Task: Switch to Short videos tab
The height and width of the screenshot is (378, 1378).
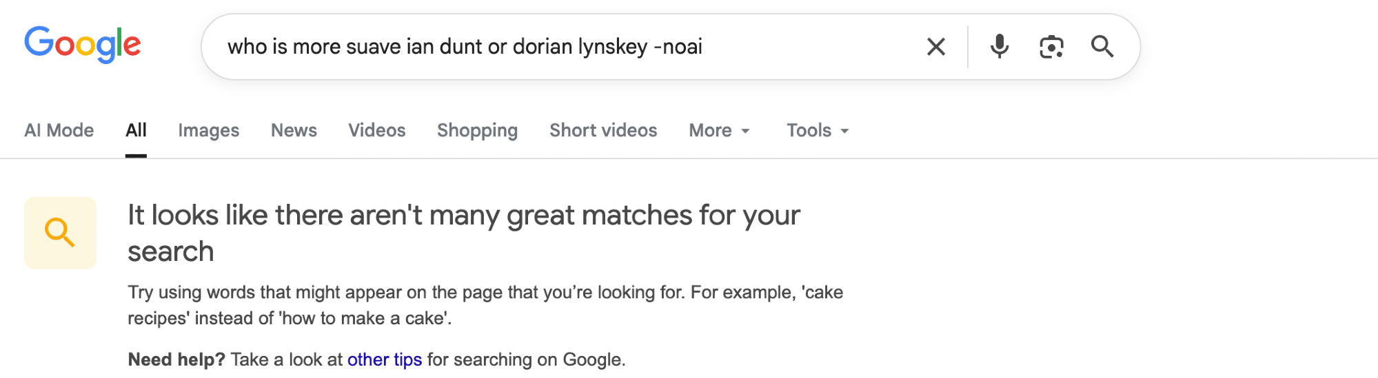Action: (603, 130)
